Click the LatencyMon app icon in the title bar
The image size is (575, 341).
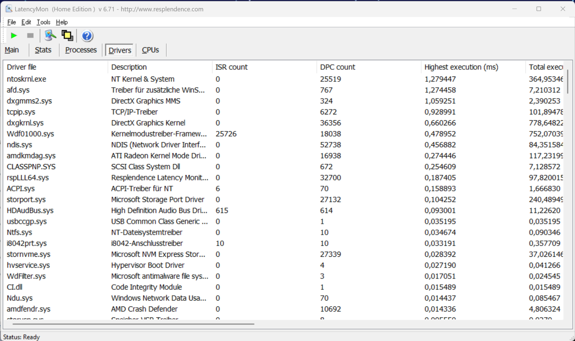click(x=9, y=9)
